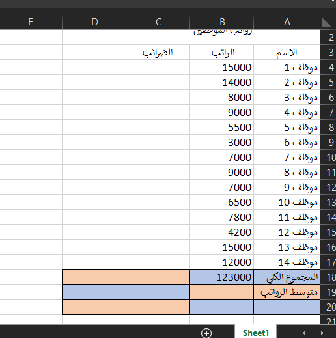Select the موظف 8 cell
This screenshot has height=338, width=336.
(x=287, y=173)
